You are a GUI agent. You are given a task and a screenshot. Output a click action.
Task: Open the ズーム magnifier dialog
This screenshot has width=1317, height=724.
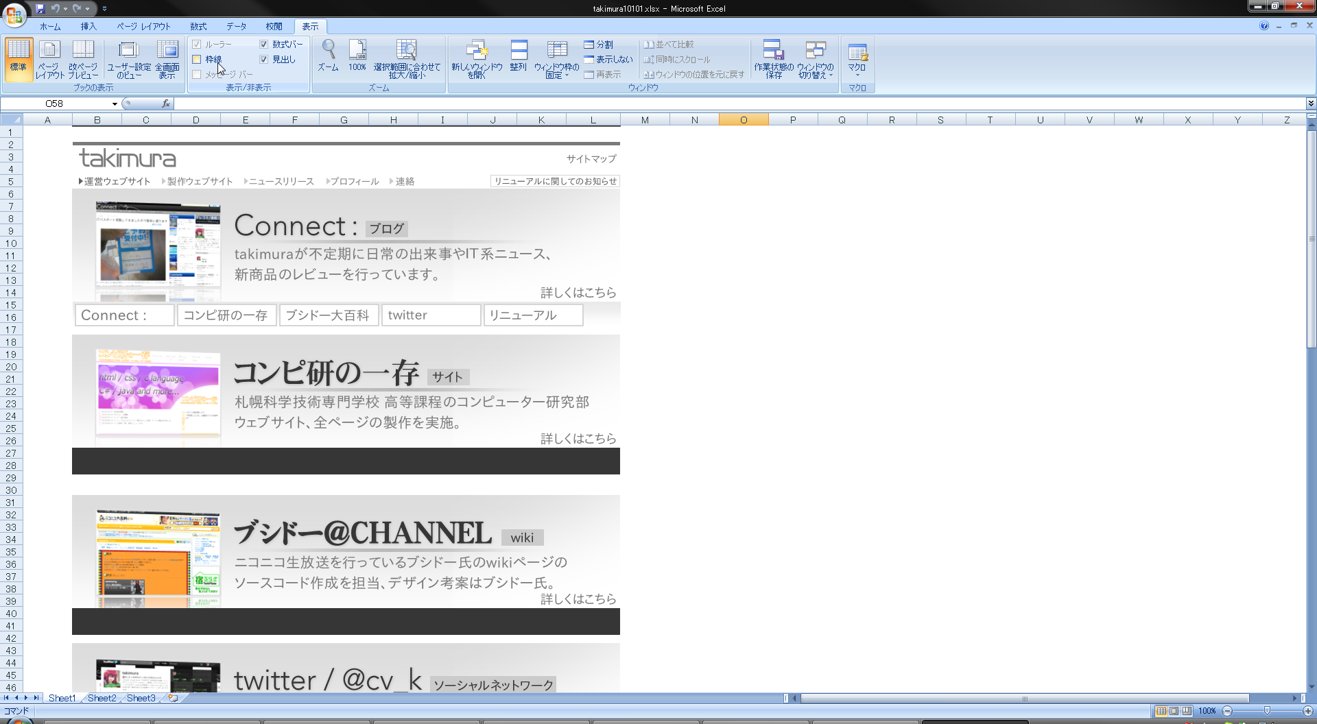tap(329, 56)
